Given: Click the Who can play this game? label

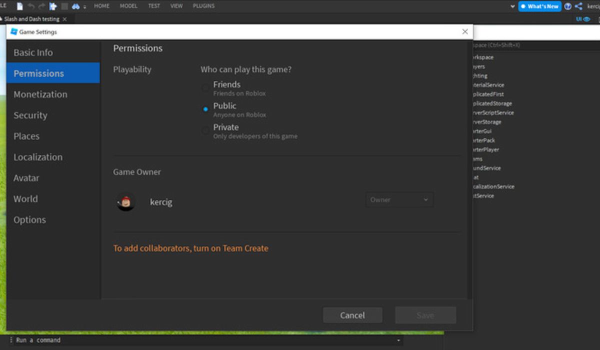Looking at the screenshot, I should click(x=246, y=69).
